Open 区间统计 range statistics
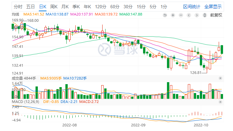Image resolution: width=233 pixels, height=131 pixels. (192, 7)
